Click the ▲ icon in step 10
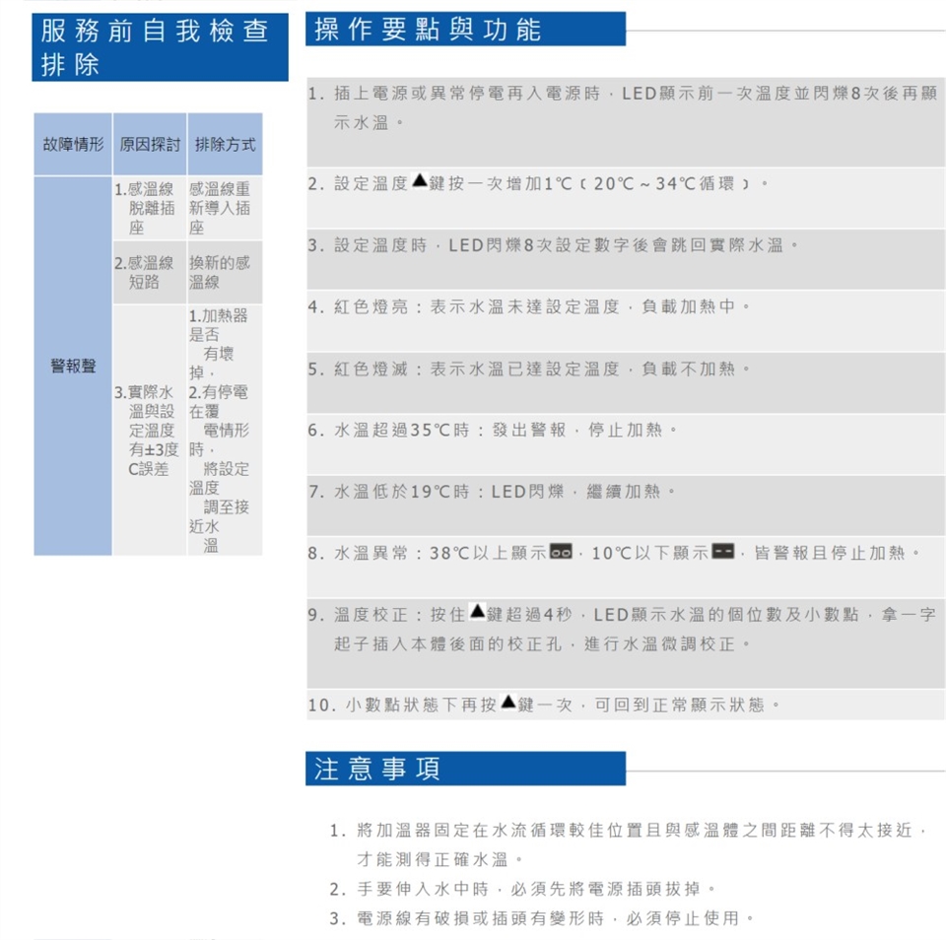 click(507, 704)
